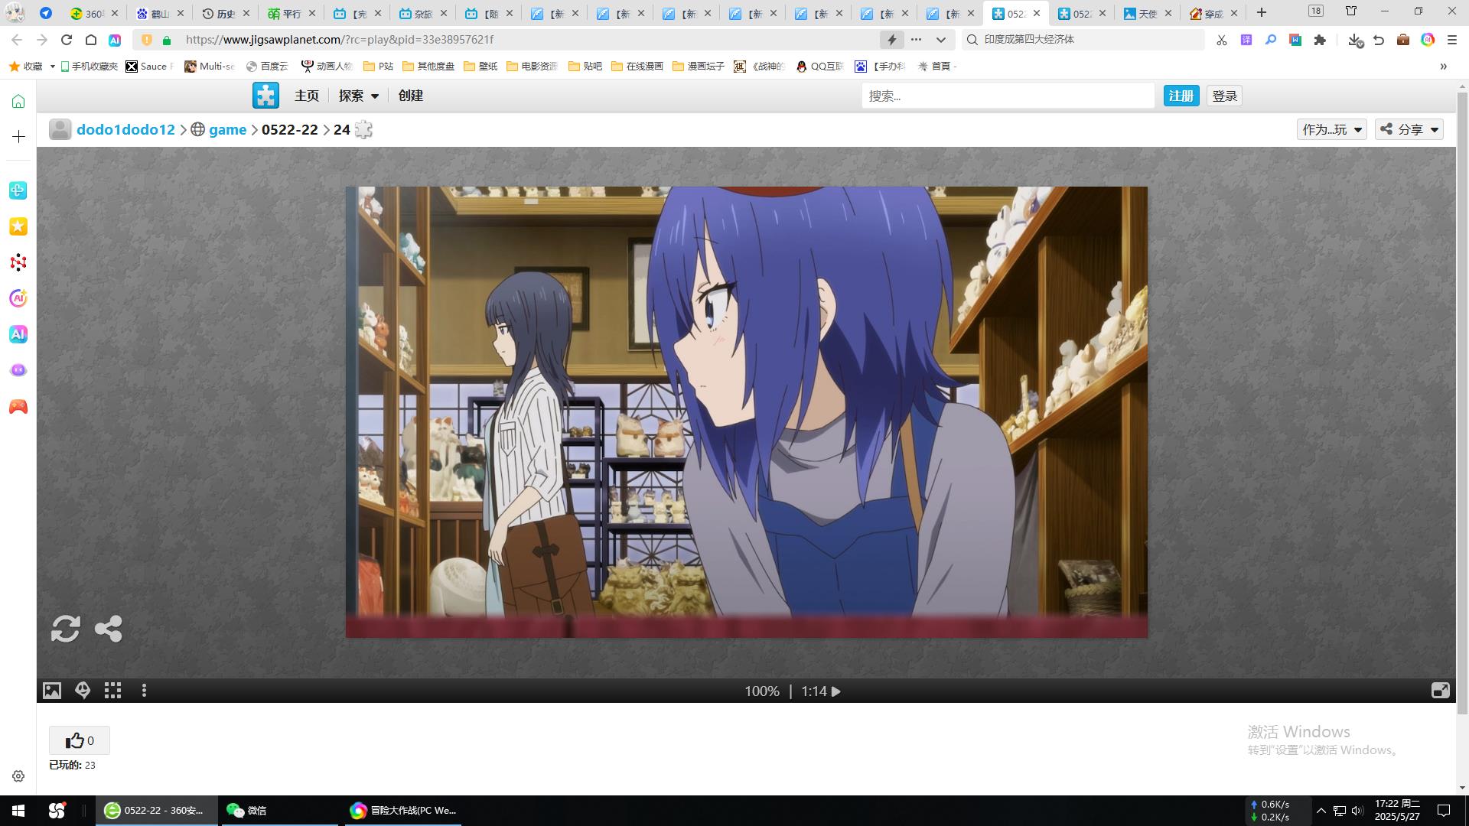
Task: Switch to the 历史 browser tab
Action: (226, 13)
